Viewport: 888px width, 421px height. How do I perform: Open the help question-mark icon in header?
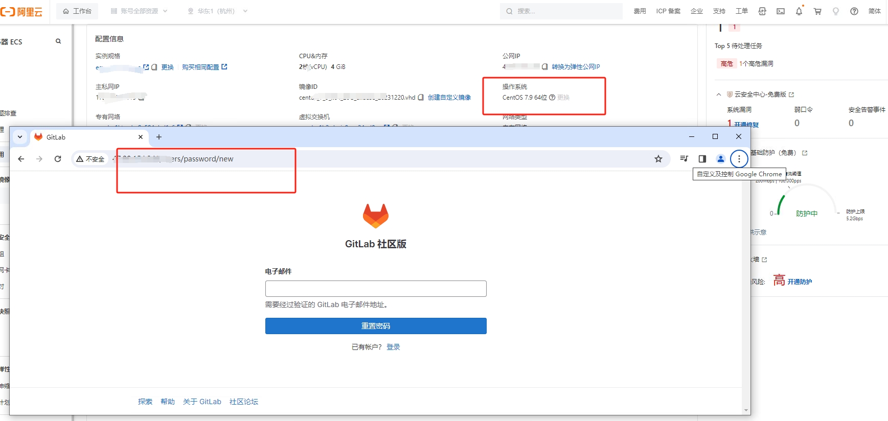[x=854, y=11]
